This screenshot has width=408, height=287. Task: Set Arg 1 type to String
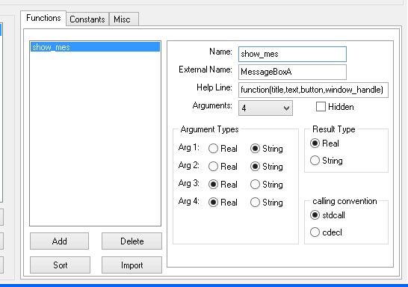pyautogui.click(x=267, y=149)
